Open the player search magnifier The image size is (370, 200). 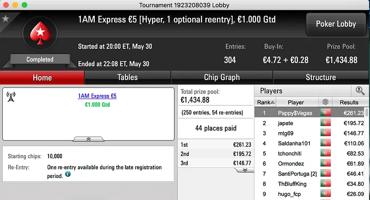coord(359,91)
